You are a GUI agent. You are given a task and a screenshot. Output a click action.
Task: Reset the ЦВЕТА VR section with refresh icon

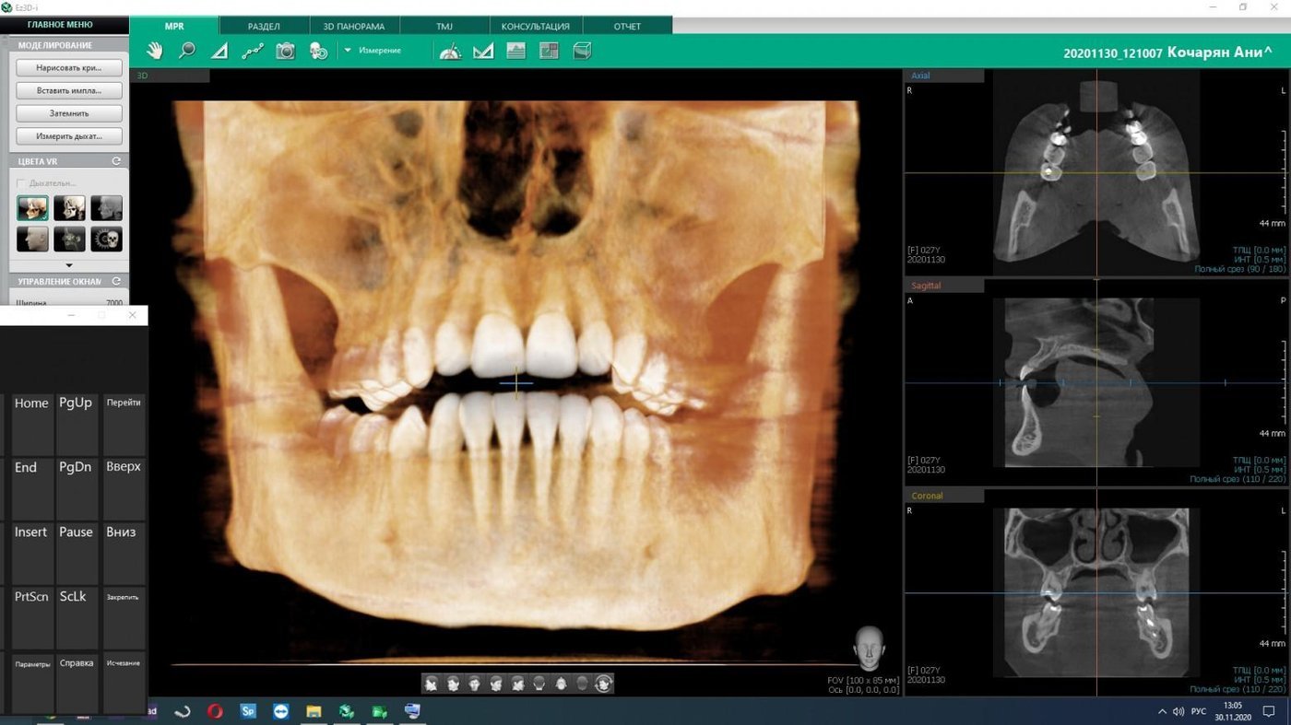point(116,161)
